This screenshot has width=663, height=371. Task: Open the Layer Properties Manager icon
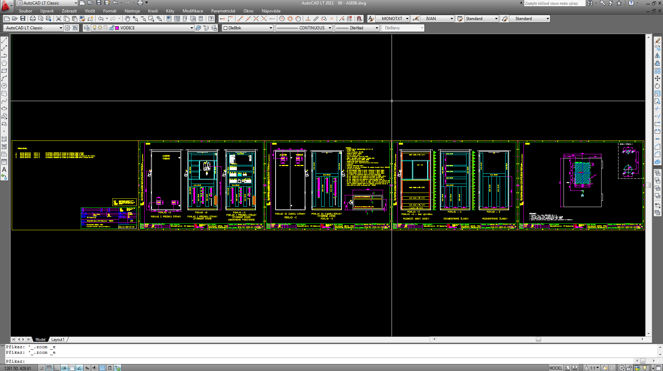[87, 28]
